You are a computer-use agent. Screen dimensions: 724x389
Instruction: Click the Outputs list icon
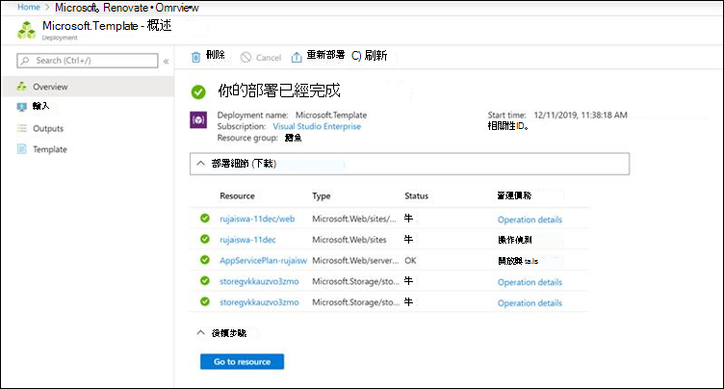coord(22,128)
